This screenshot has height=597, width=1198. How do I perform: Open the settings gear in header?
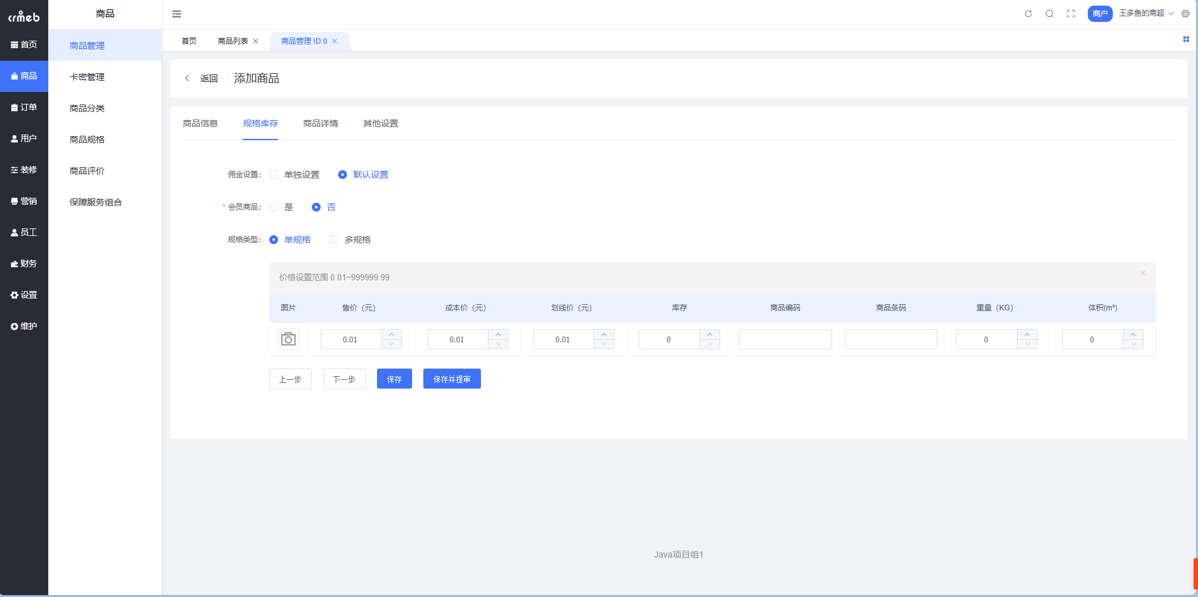1185,14
